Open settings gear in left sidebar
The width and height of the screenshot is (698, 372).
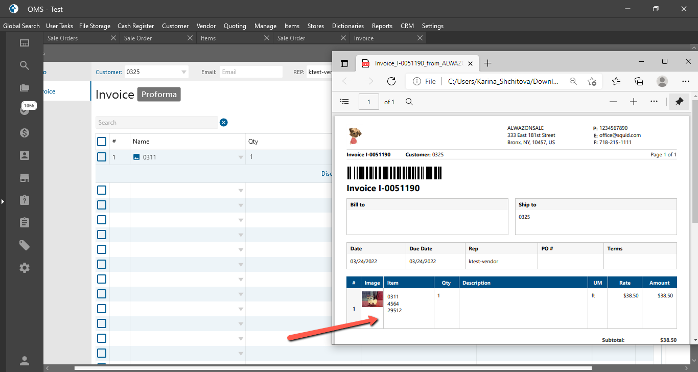[25, 268]
